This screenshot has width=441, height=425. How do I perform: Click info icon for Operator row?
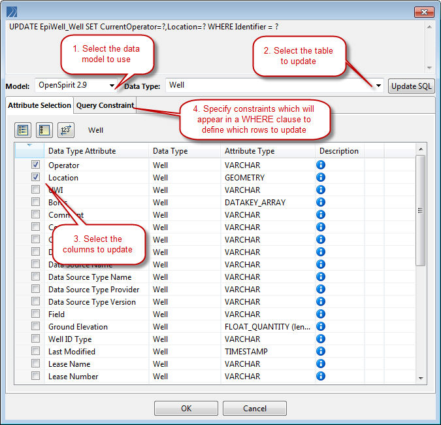point(321,165)
